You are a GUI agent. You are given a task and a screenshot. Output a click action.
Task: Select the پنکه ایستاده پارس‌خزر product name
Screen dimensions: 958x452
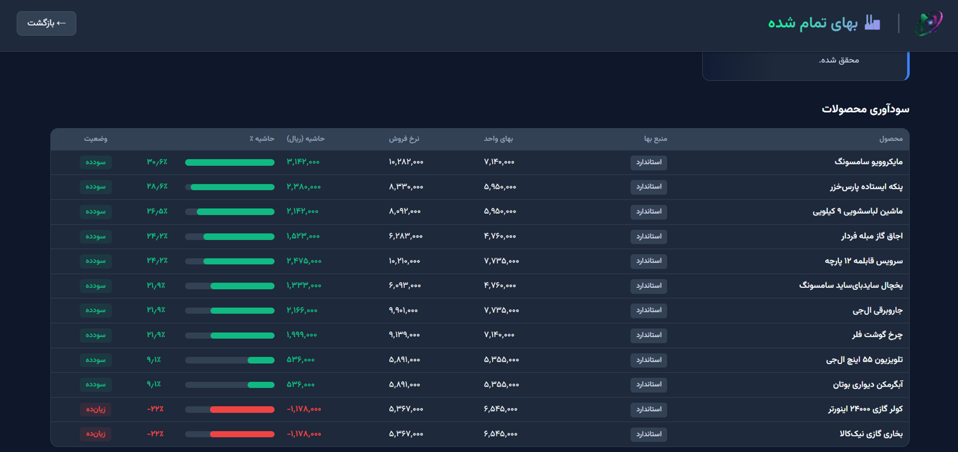coord(866,187)
